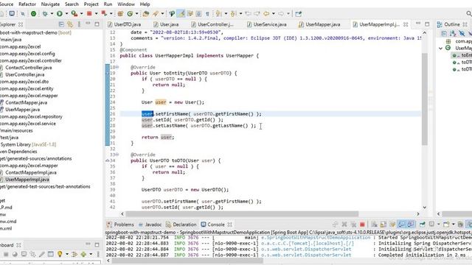Toggle the highlighted Mark Occurrences icon
Viewport: 472px width, 265px height.
(181, 13)
